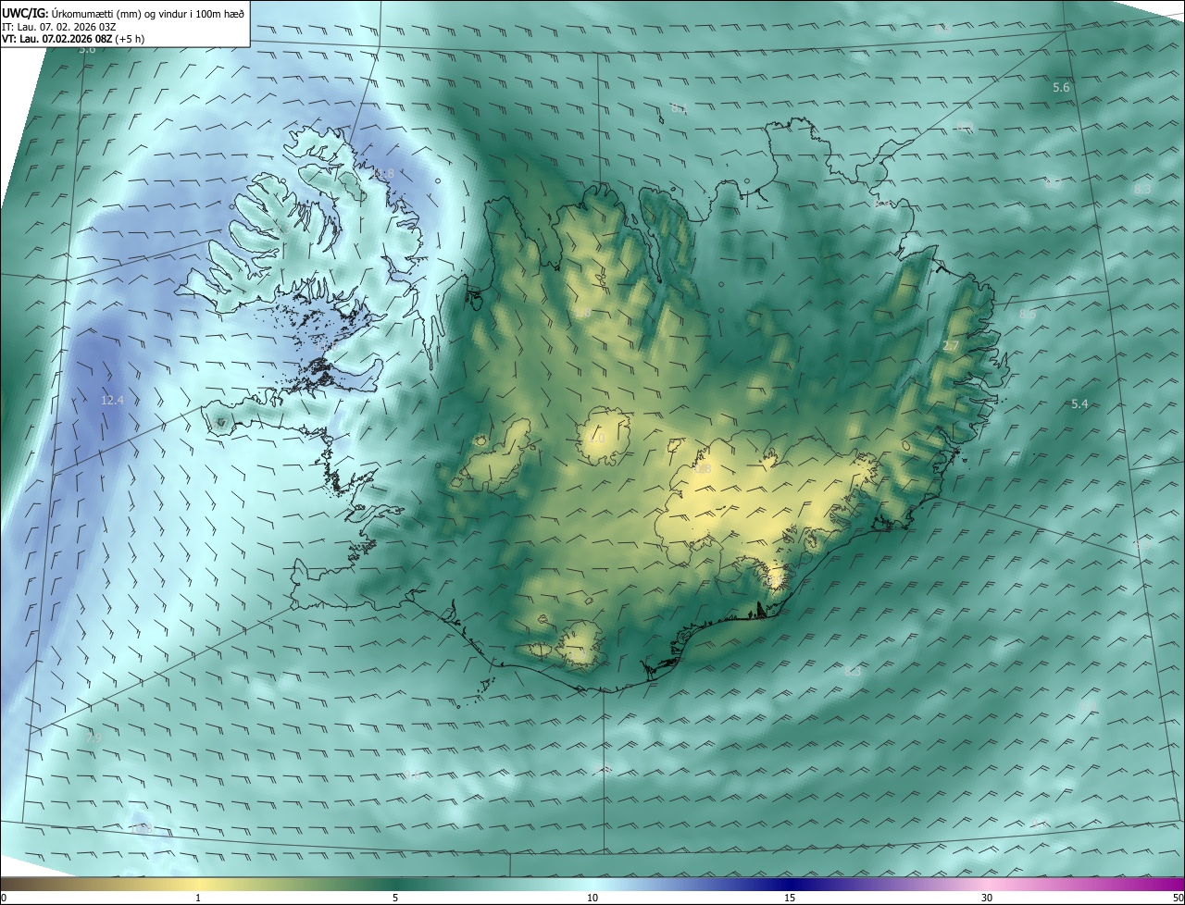Click the 8.1 value label north of Iceland
1185x905 pixels.
pyautogui.click(x=680, y=109)
